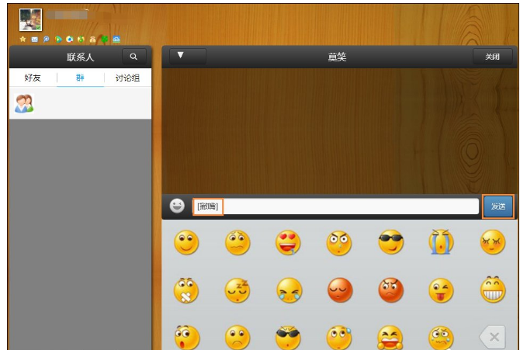Insert the frowning-brows staring emoji
Screen dimensions: 520x350
339,243
